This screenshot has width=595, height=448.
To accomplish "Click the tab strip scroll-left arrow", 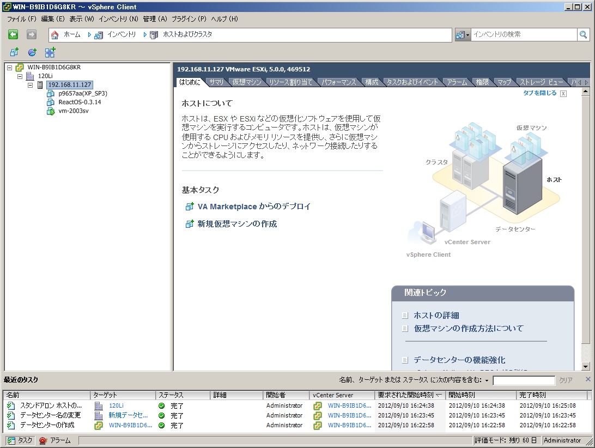I will (x=579, y=82).
